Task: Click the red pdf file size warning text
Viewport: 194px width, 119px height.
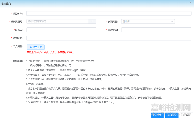Action: click(x=50, y=53)
